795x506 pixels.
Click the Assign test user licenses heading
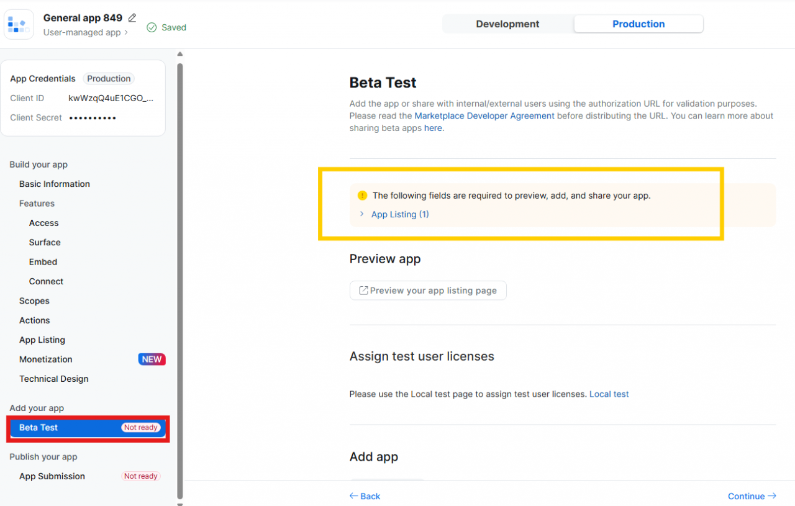tap(422, 356)
